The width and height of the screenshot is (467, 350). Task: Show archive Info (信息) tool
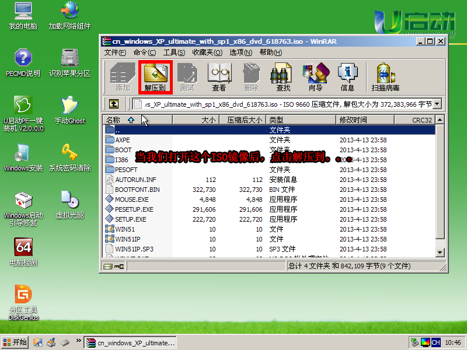tap(347, 77)
